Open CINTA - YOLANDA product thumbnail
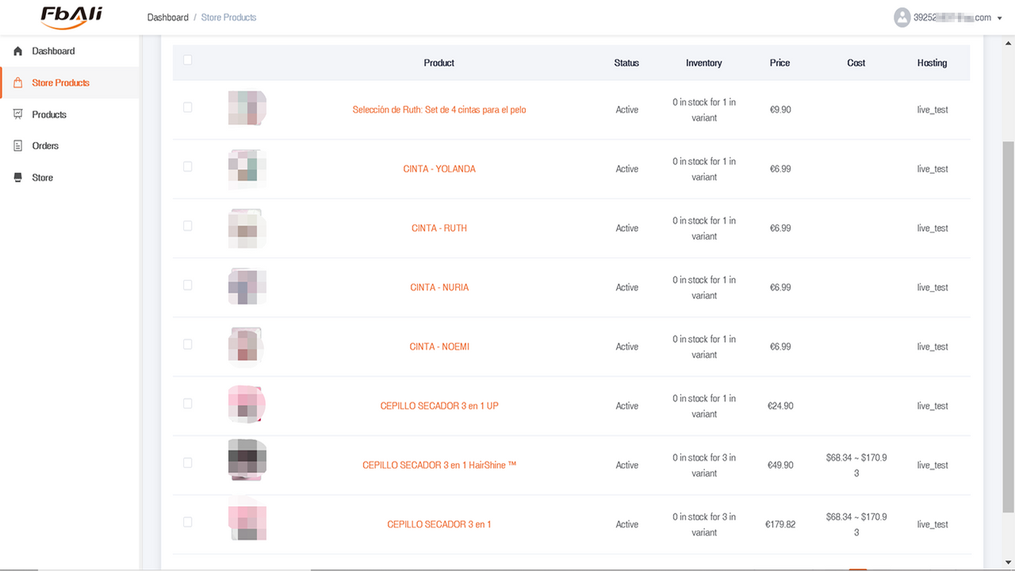This screenshot has width=1015, height=571. [247, 169]
